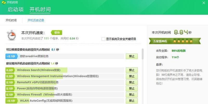Click the 8.84 boot time readout
The image size is (208, 104).
181,32
